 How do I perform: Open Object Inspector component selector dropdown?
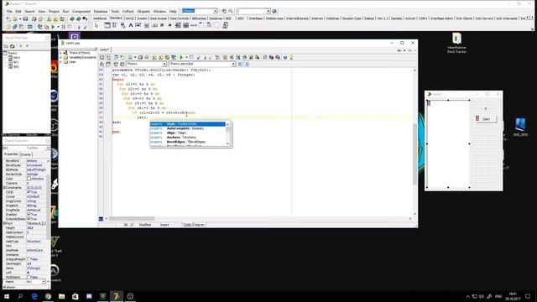[x=48, y=148]
